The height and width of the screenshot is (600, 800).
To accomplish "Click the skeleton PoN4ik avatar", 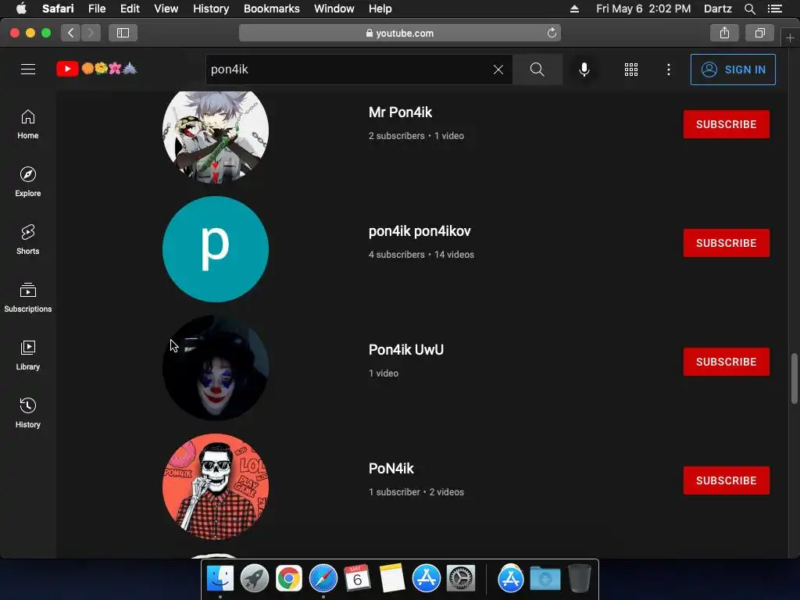I will click(x=216, y=487).
